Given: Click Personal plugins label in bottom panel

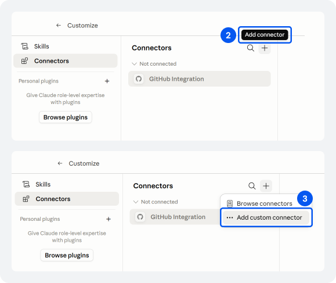Looking at the screenshot, I should coord(40,219).
